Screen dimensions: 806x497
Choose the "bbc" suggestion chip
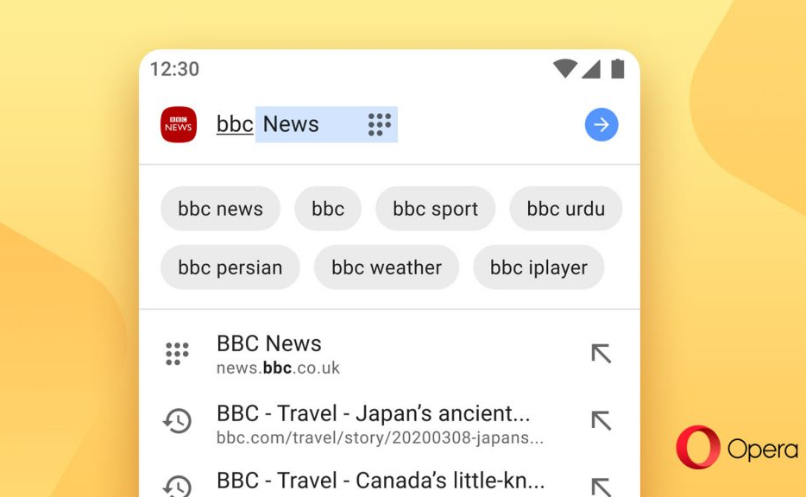(328, 209)
